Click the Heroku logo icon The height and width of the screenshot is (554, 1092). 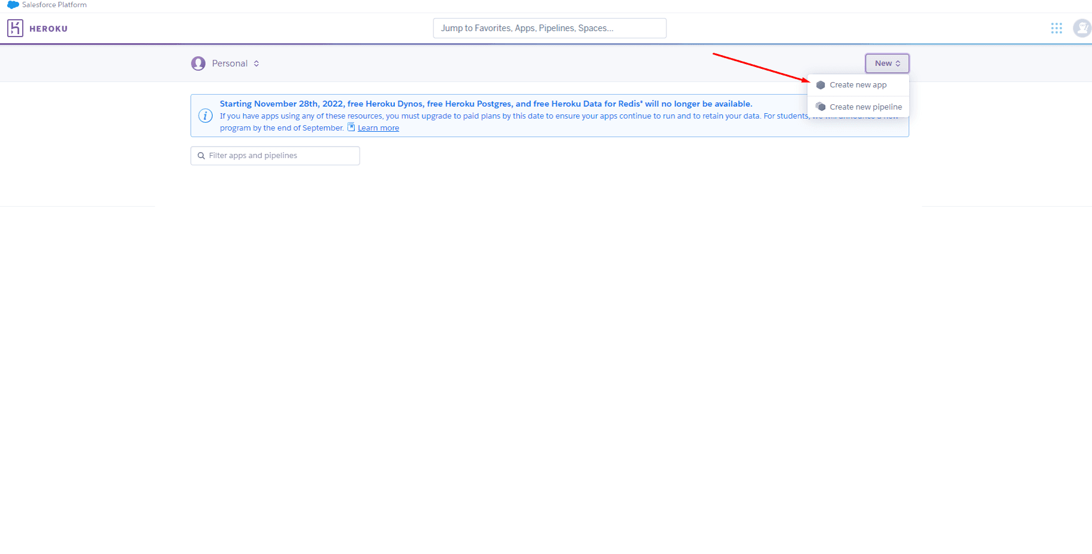click(x=15, y=28)
